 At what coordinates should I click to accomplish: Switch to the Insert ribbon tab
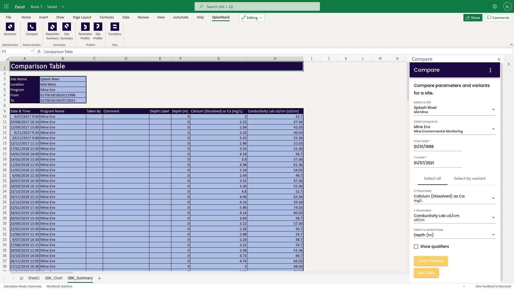pyautogui.click(x=43, y=17)
